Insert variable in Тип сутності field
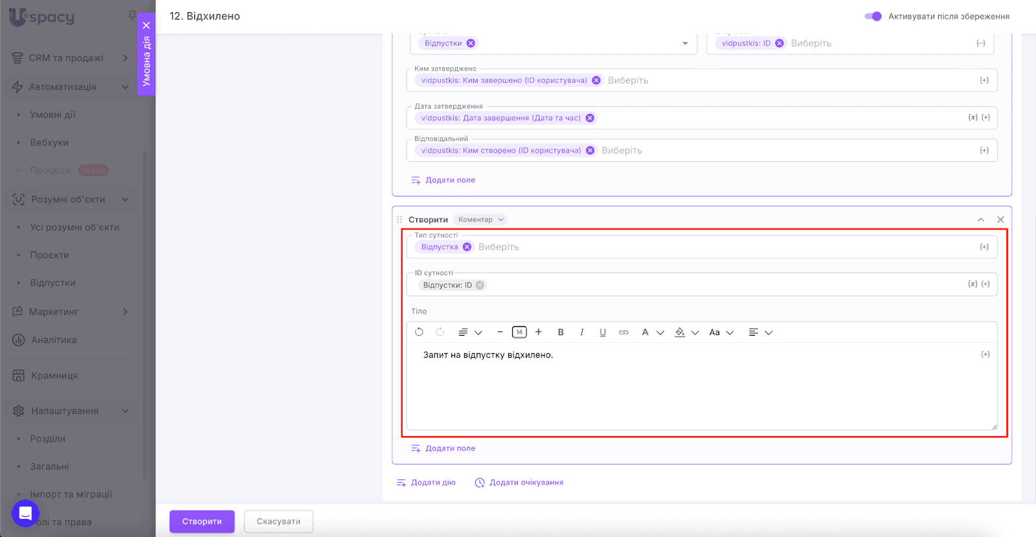This screenshot has height=537, width=1036. point(984,247)
